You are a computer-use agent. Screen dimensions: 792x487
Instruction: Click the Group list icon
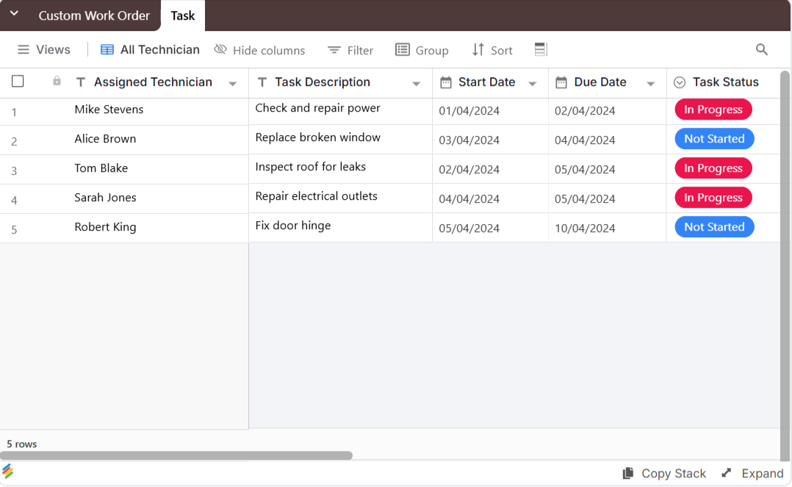pyautogui.click(x=403, y=49)
